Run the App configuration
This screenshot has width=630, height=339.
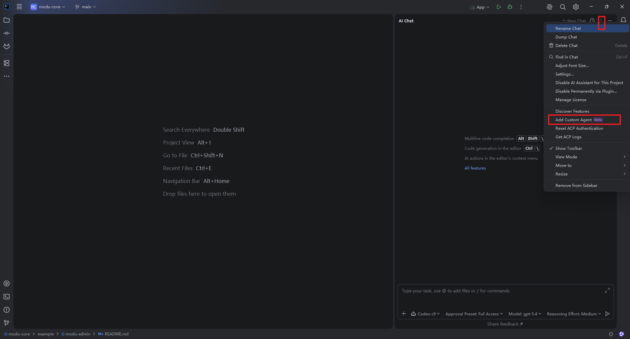499,7
